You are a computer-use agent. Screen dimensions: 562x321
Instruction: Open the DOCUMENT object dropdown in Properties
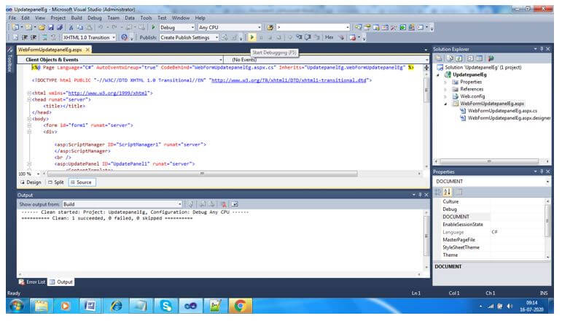click(x=492, y=182)
